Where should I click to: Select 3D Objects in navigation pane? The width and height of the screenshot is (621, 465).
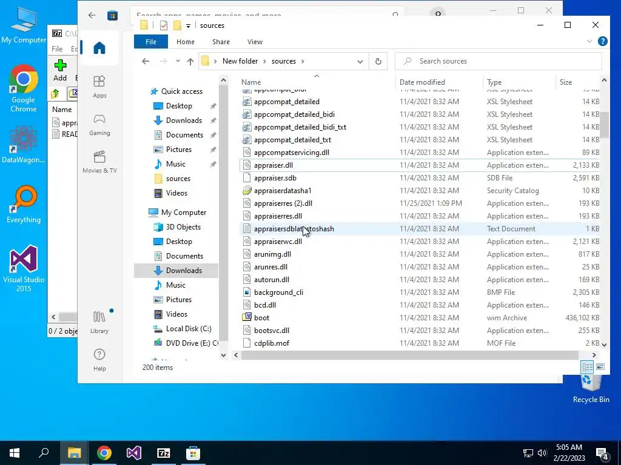pyautogui.click(x=183, y=227)
